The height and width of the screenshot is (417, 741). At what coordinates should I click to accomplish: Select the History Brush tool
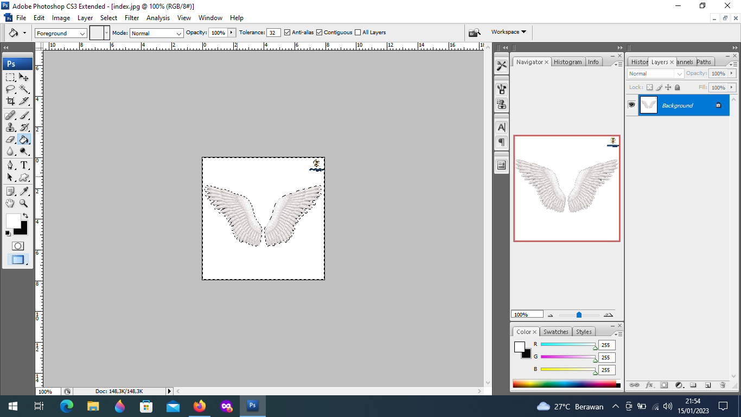coord(24,128)
